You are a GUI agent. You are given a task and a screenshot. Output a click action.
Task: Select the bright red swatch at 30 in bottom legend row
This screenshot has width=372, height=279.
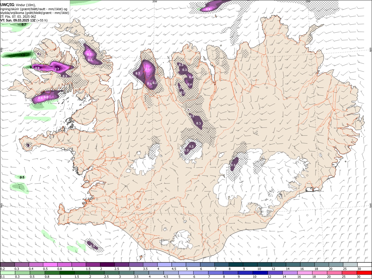coord(364,273)
